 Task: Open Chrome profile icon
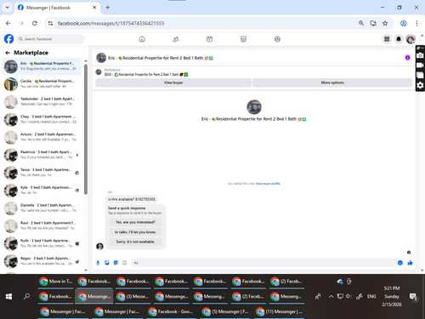pos(404,23)
